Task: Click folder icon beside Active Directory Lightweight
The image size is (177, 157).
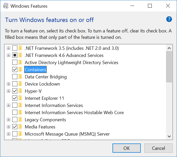Action: tap(20, 62)
